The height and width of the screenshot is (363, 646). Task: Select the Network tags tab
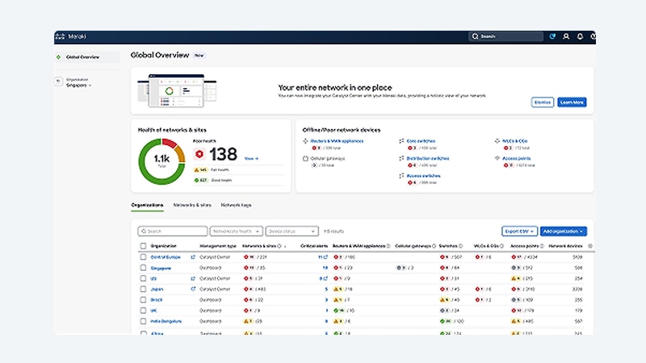pyautogui.click(x=236, y=205)
